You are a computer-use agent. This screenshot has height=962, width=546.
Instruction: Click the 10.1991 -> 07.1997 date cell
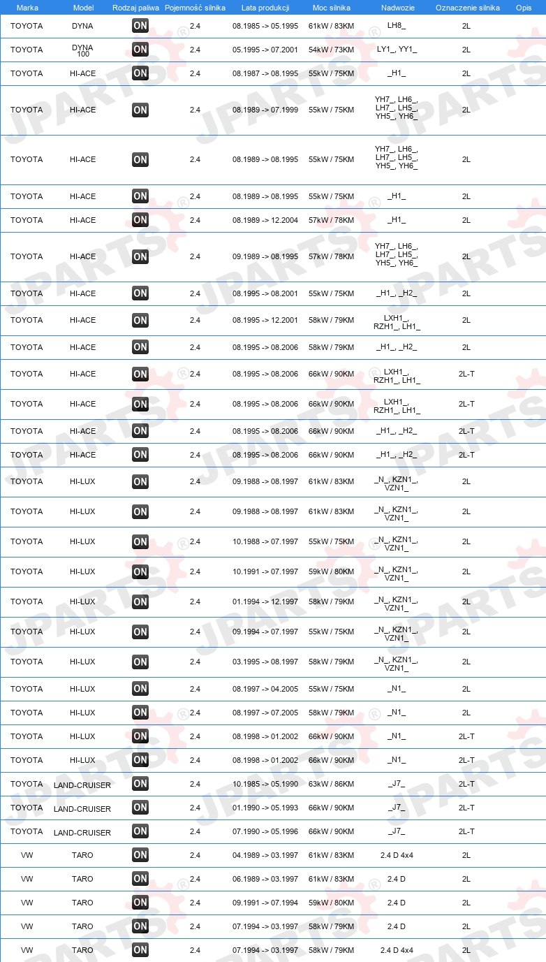click(x=265, y=571)
